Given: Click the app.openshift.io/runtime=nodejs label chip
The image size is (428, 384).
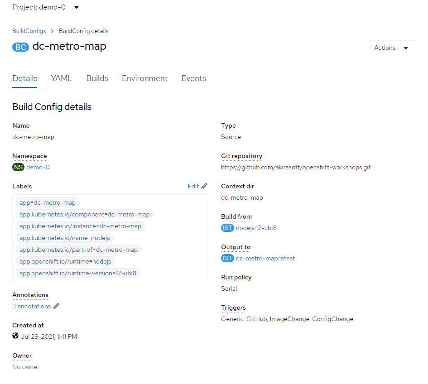Looking at the screenshot, I should [66, 261].
